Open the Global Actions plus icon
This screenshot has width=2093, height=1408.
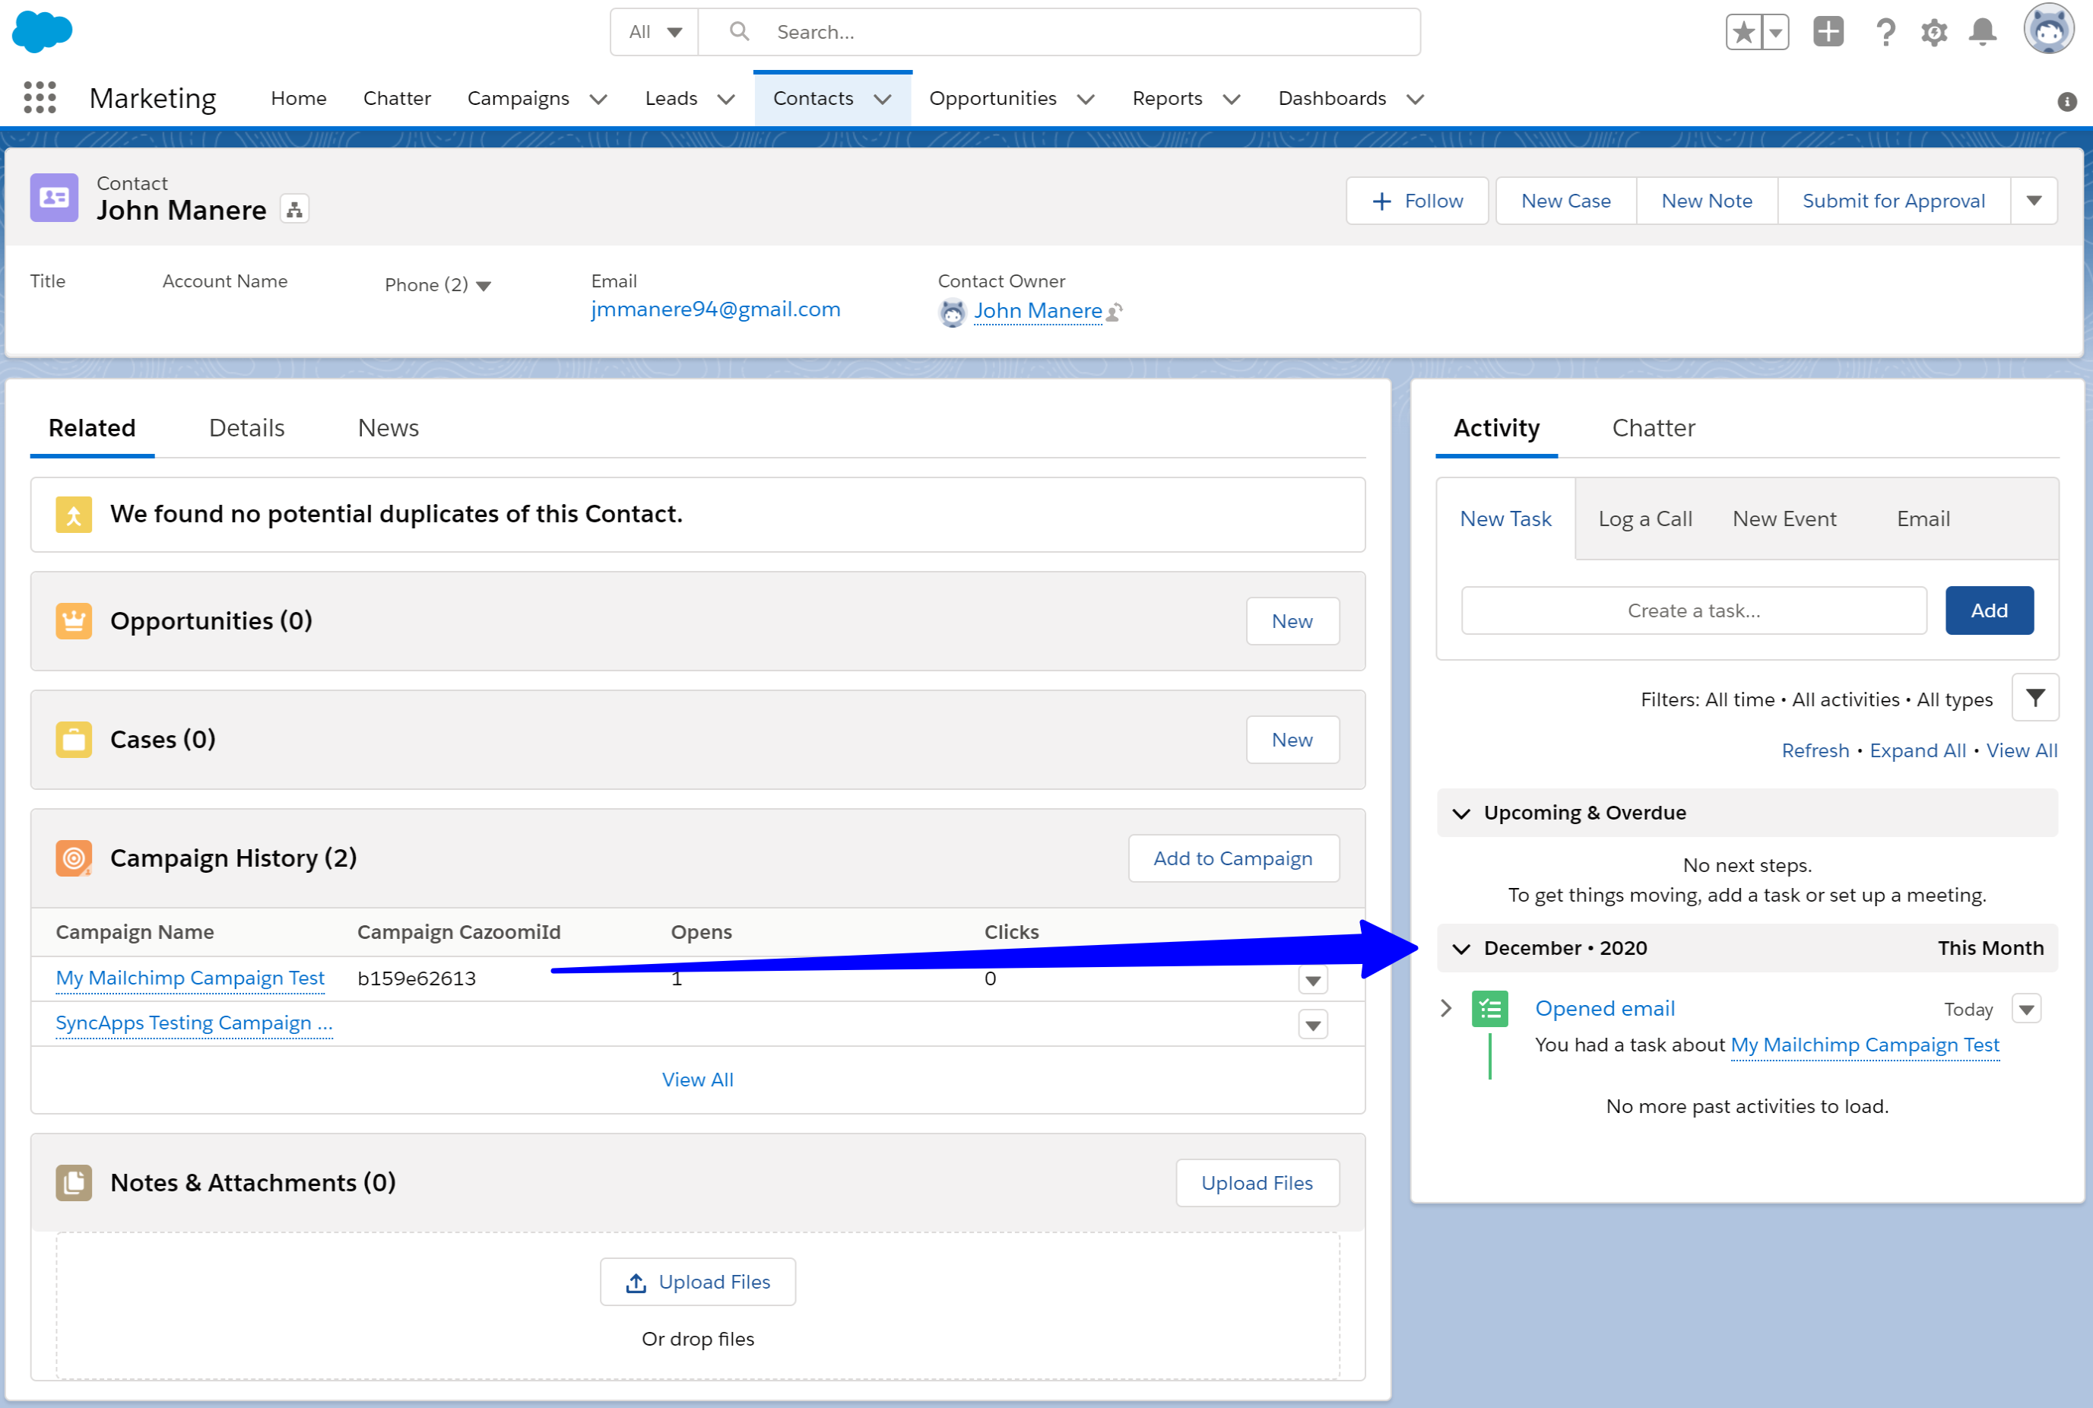1828,31
